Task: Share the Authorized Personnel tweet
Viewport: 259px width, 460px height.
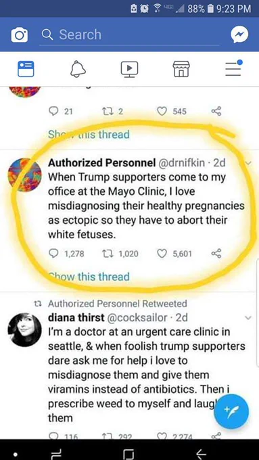Action: coord(216,254)
